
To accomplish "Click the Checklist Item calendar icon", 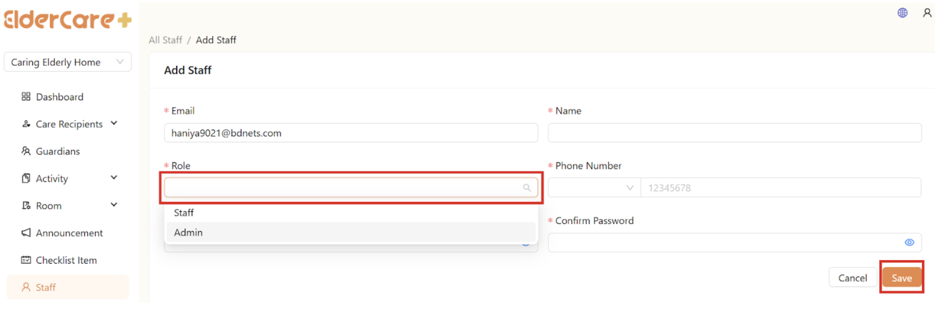I will tap(26, 260).
